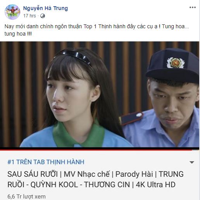Expand the arrow beside the trending label
This screenshot has width=200, height=200.
tap(192, 162)
